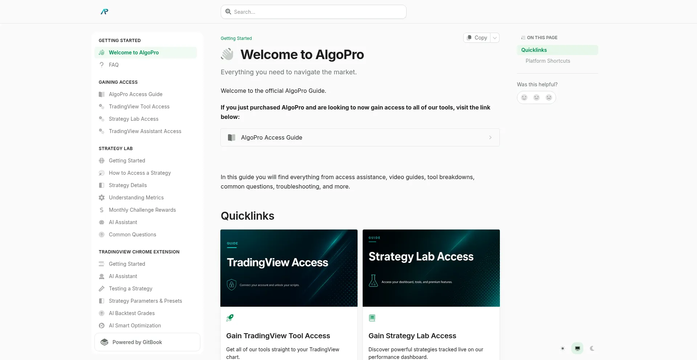Click the panel icon beside Strategy Details
The height and width of the screenshot is (360, 697).
click(x=102, y=185)
